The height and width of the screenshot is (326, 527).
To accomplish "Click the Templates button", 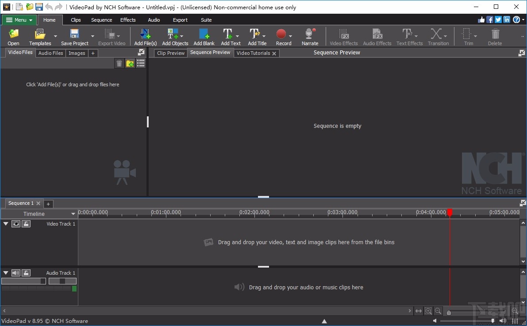I will (x=40, y=36).
